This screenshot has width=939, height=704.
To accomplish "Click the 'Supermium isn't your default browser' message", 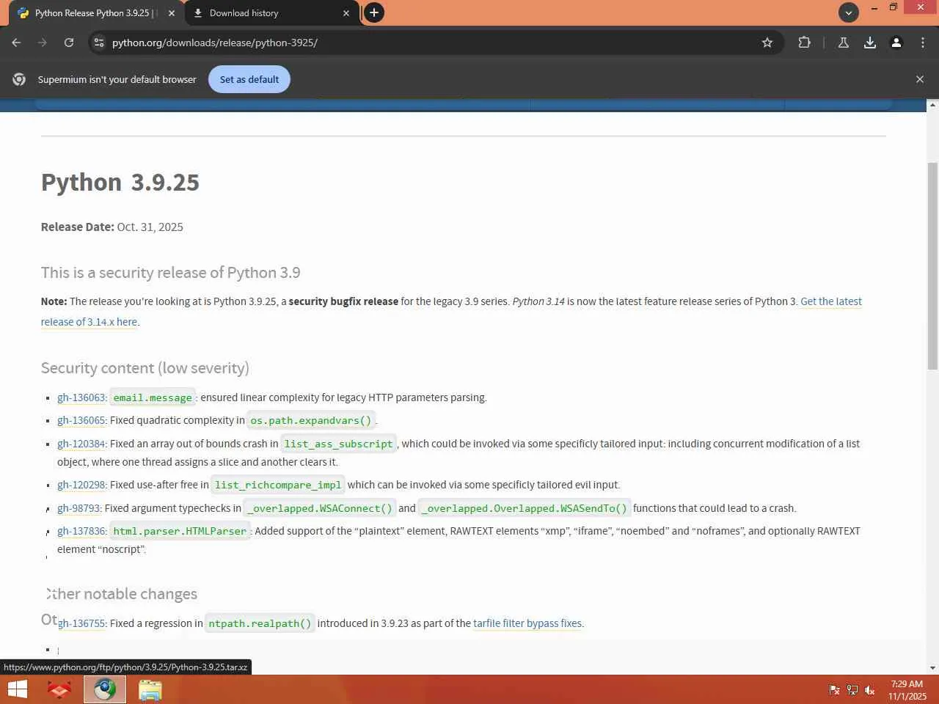I will click(117, 79).
